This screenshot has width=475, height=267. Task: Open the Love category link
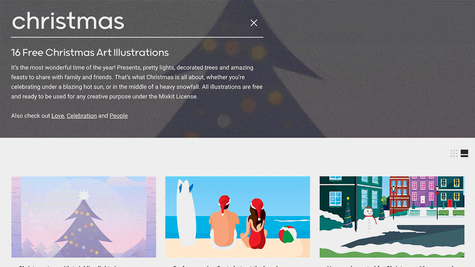pyautogui.click(x=58, y=116)
